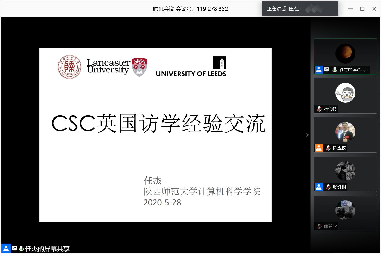Image resolution: width=381 pixels, height=254 pixels.
Task: Click the green microphone icon on 任杰's sidebar tile
Action: (335, 70)
